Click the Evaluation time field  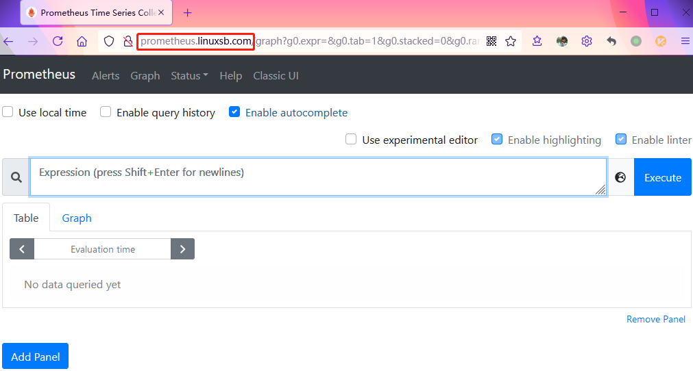pyautogui.click(x=103, y=249)
